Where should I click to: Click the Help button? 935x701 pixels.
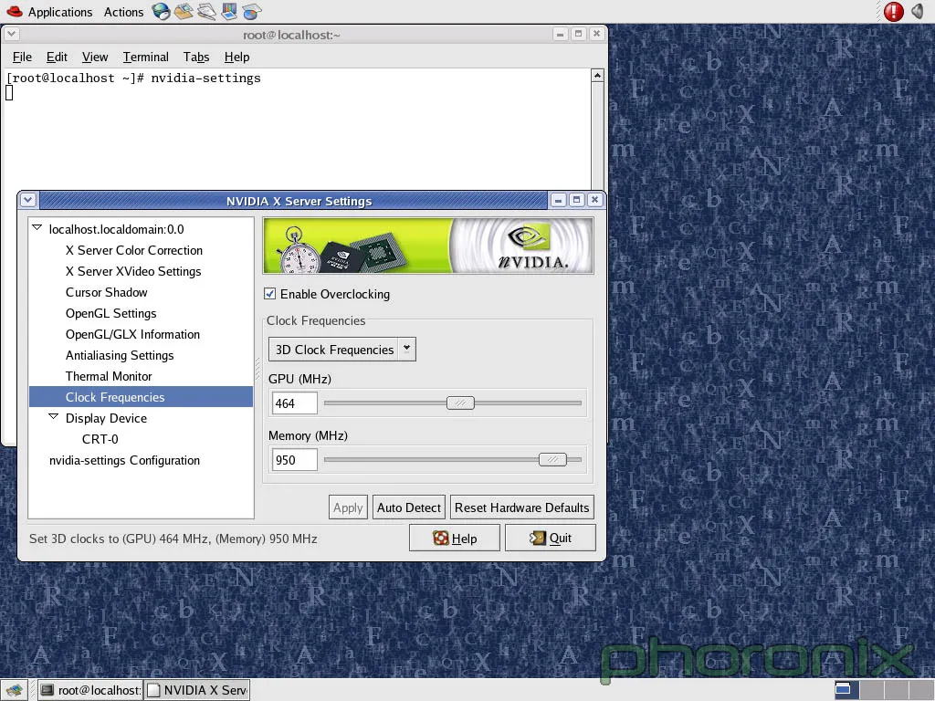pos(455,539)
